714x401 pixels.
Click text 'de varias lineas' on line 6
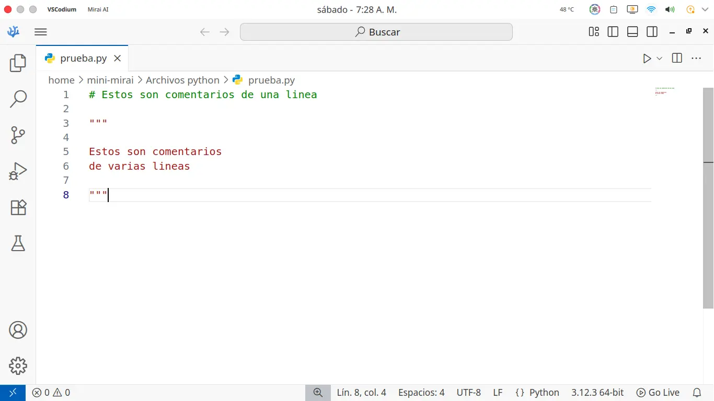140,166
